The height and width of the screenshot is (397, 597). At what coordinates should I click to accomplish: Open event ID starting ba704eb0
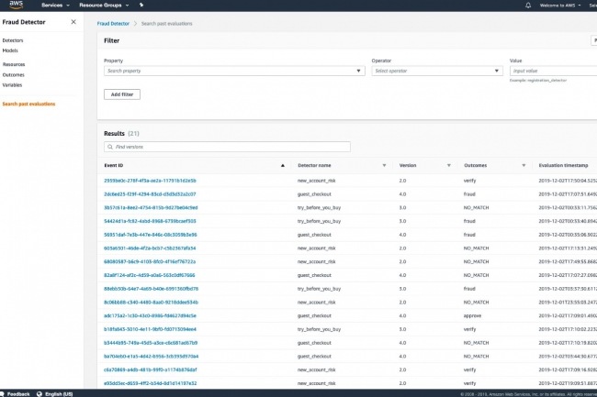[x=152, y=357]
